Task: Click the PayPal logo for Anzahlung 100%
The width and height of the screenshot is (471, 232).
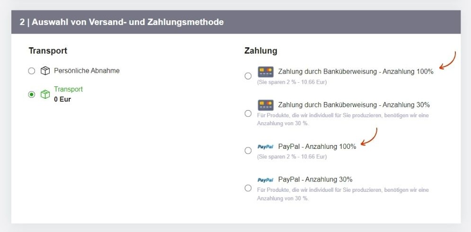Action: 265,147
